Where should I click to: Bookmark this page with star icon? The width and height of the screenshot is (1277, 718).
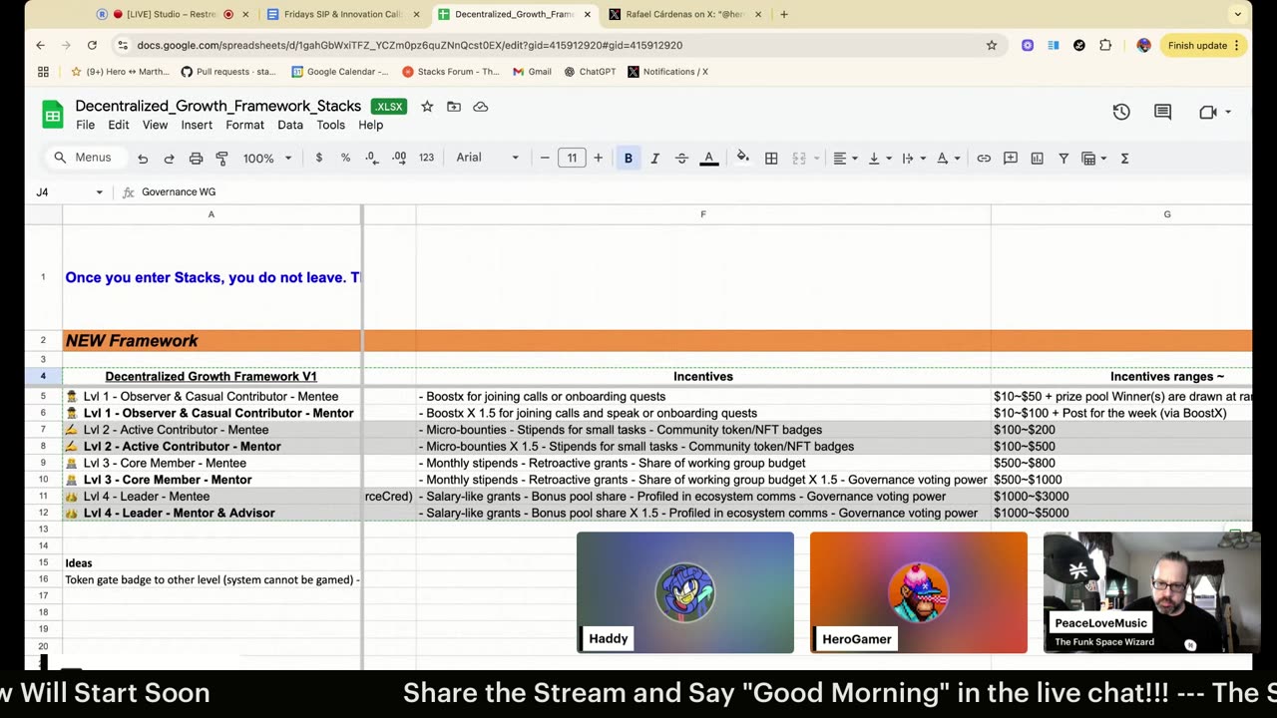992,45
